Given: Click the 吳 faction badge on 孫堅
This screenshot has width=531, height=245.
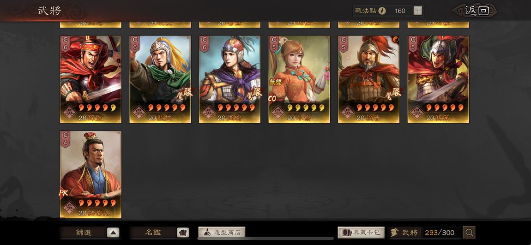Looking at the screenshot, I should click(x=69, y=112).
